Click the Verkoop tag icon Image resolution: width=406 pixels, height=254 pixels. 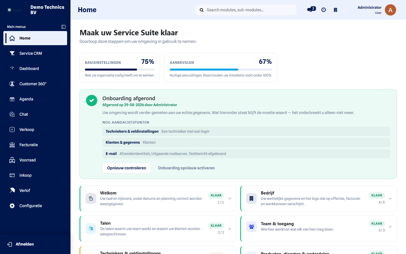click(12, 130)
